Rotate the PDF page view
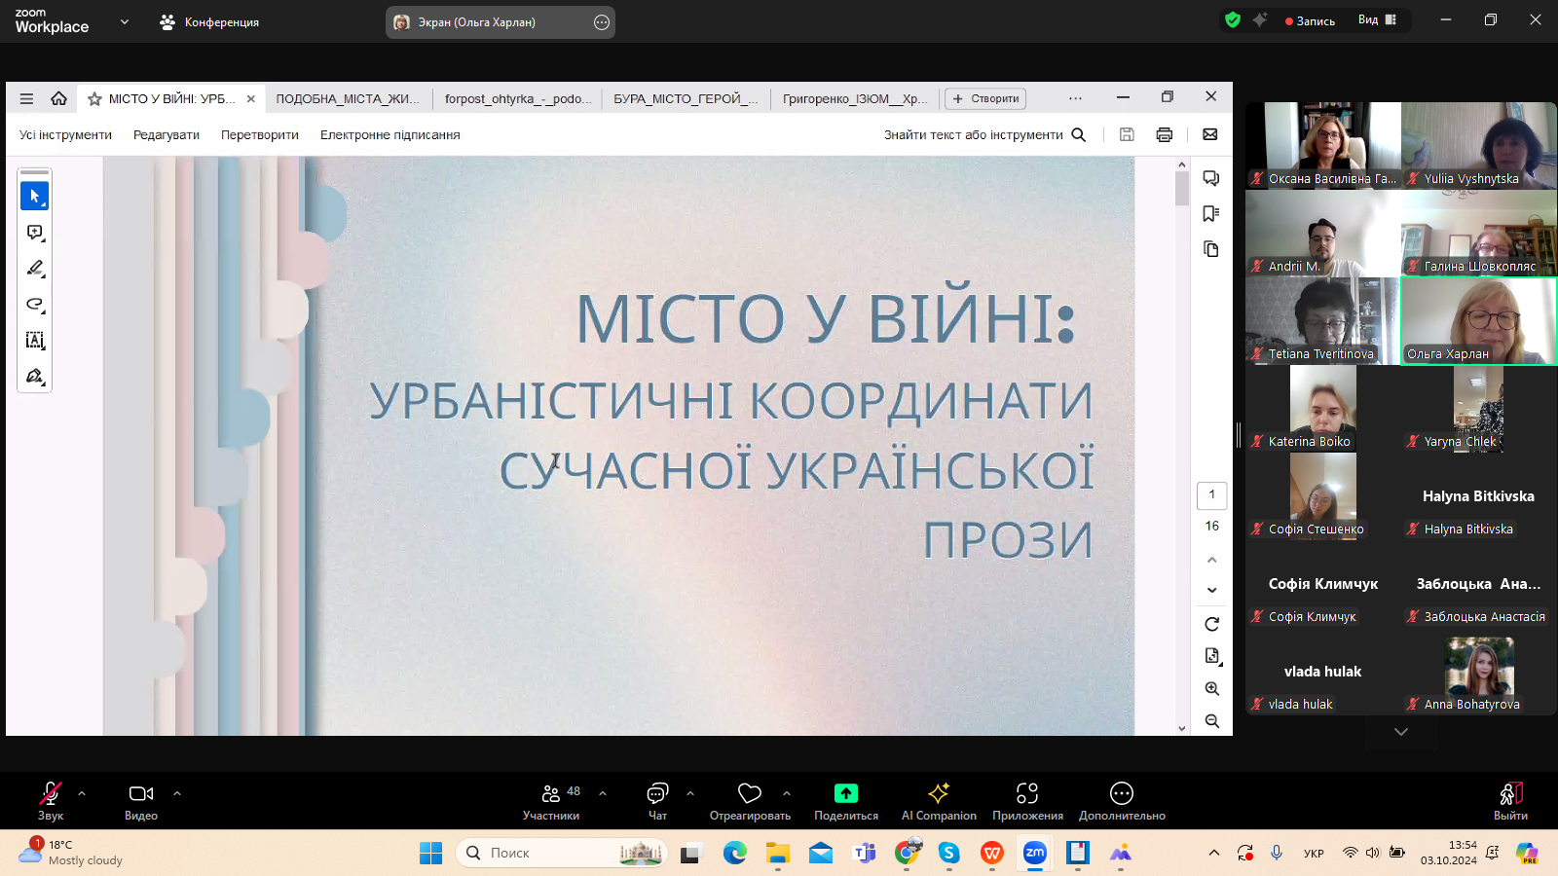 (1211, 624)
